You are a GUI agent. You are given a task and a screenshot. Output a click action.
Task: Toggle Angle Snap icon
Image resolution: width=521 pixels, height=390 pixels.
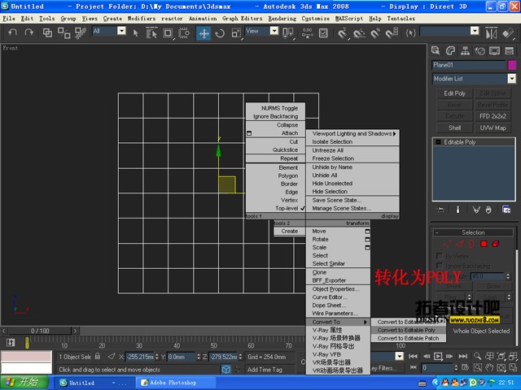[x=359, y=33]
